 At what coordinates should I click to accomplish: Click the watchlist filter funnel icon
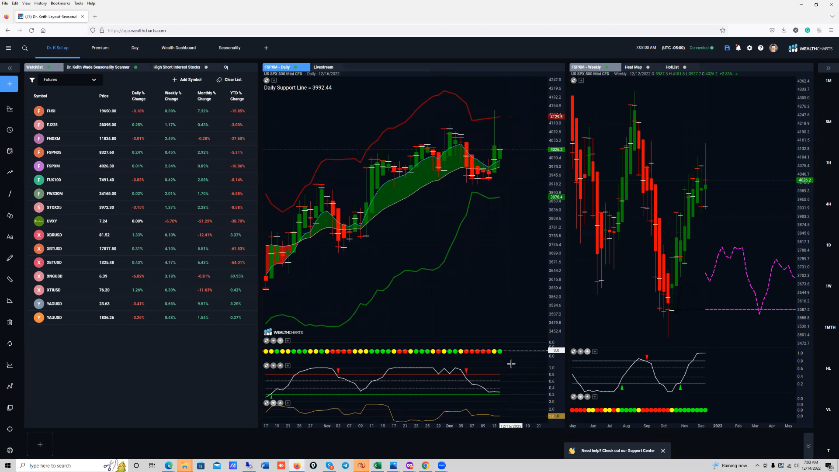[32, 80]
